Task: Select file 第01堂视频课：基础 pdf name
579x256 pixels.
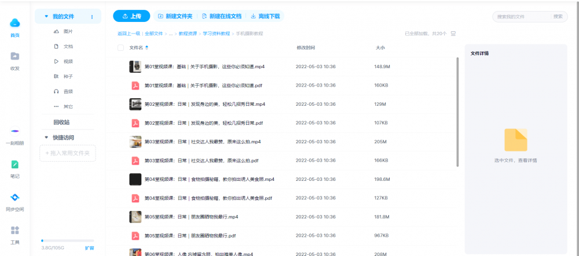Action: (203, 86)
